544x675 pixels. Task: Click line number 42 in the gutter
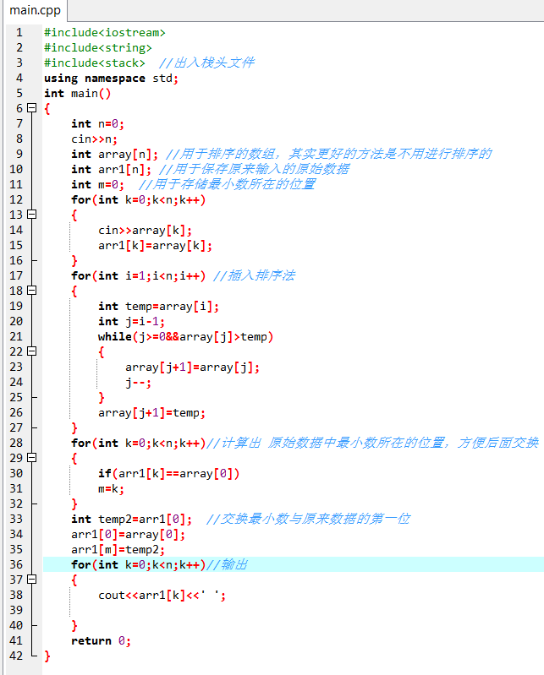pyautogui.click(x=16, y=656)
